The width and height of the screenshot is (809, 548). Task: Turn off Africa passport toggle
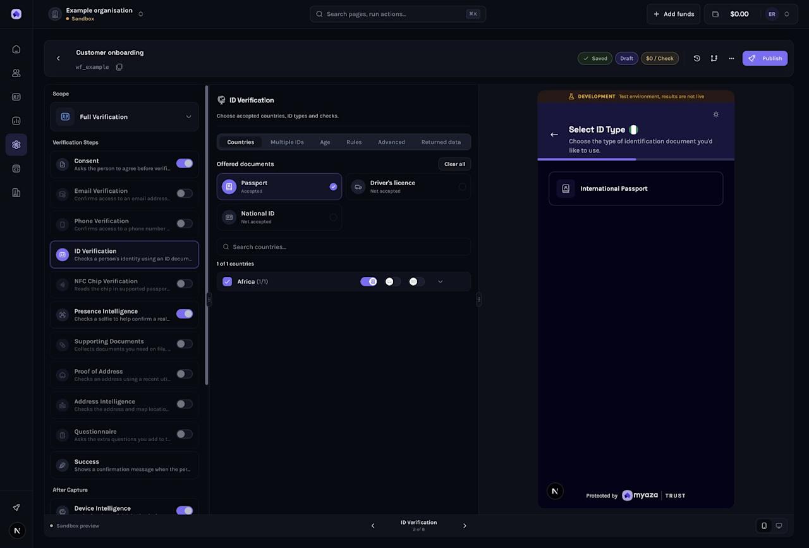point(368,282)
